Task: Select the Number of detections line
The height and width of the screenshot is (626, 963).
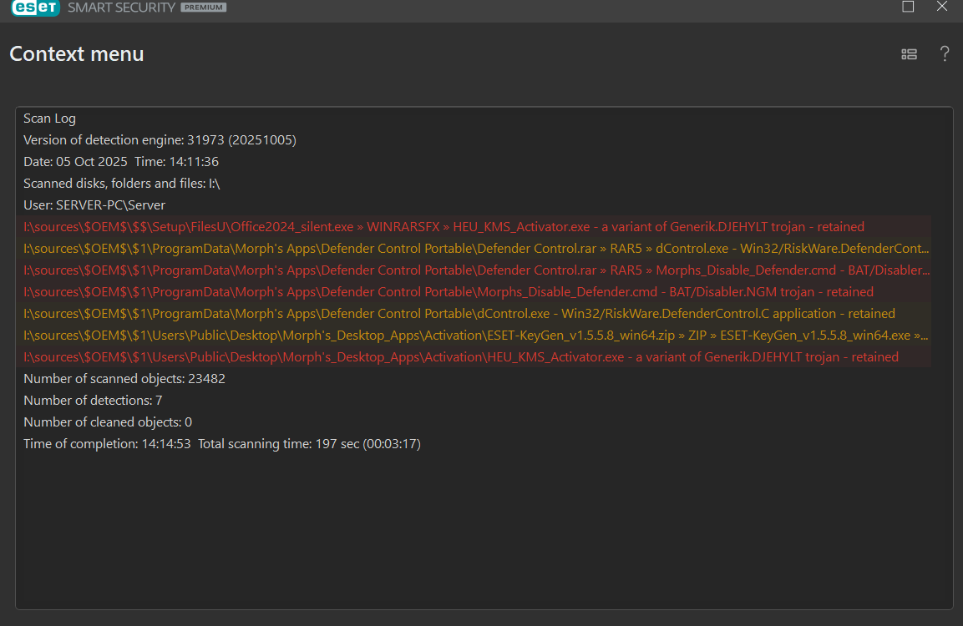Action: 93,401
